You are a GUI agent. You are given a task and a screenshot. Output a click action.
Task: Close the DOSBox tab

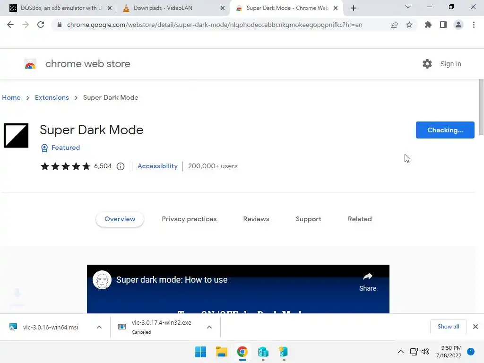tap(110, 9)
